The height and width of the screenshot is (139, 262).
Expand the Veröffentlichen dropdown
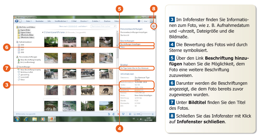[x=61, y=21]
